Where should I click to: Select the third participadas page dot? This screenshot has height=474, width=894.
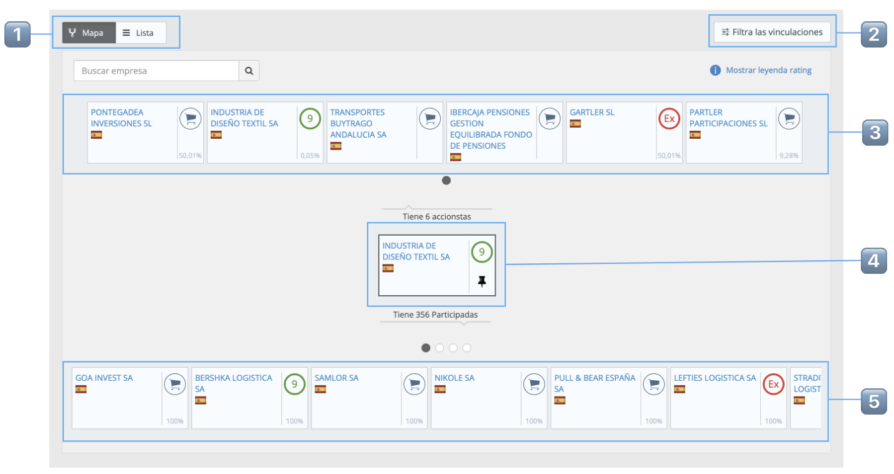(453, 348)
